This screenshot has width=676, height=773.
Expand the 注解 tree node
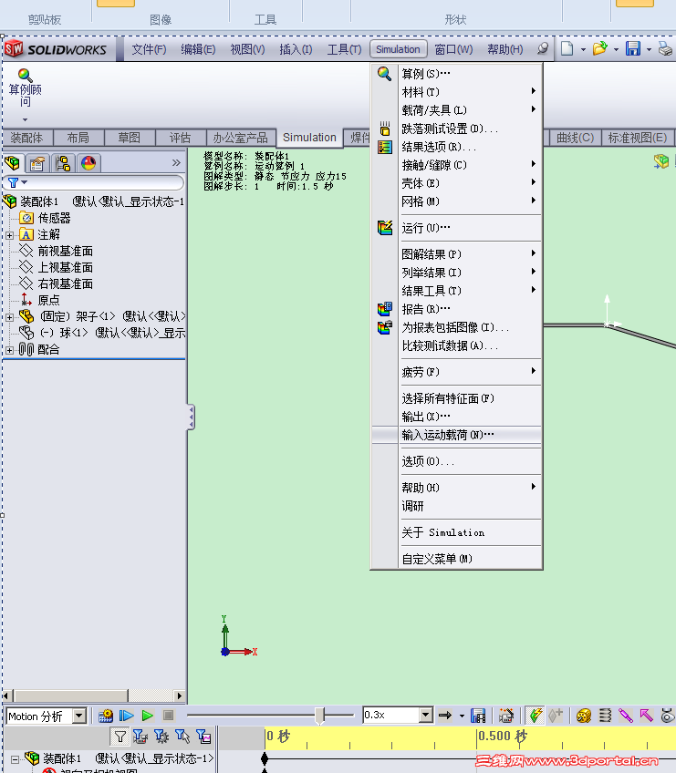pos(9,235)
